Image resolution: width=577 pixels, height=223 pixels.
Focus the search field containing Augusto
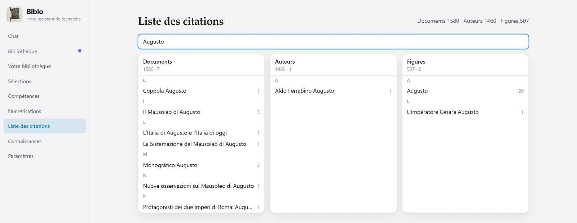pyautogui.click(x=333, y=42)
